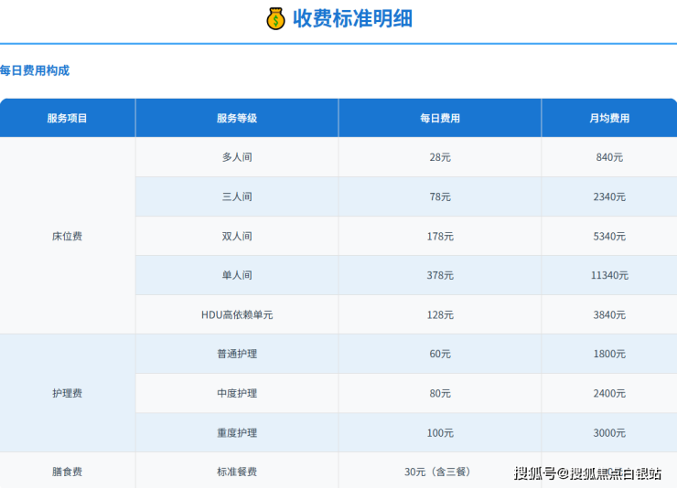The image size is (677, 488).
Task: Click the 双人间 monthly fee 5340元
Action: coord(609,236)
